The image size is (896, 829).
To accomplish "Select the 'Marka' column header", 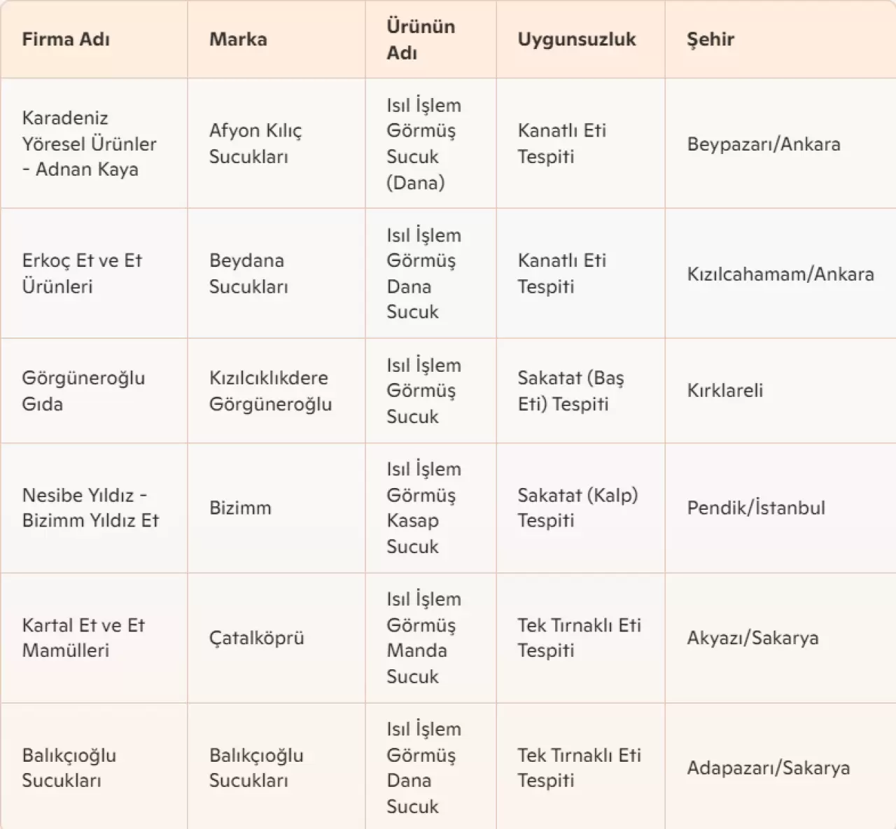I will click(x=238, y=39).
